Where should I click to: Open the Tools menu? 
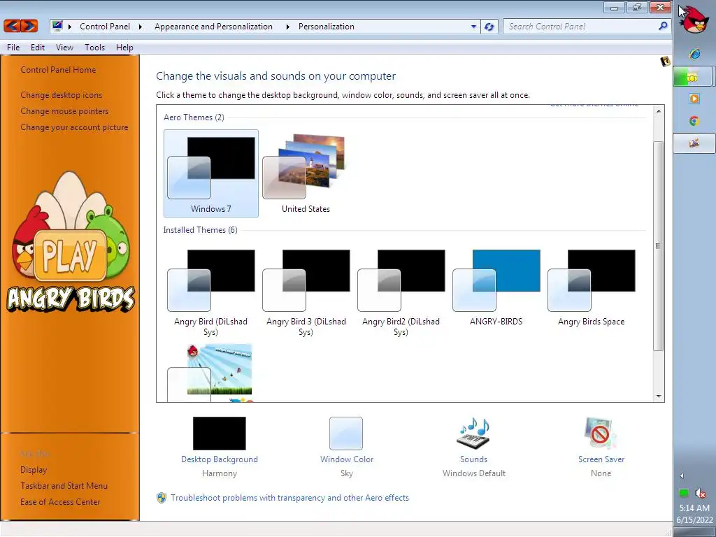(94, 48)
